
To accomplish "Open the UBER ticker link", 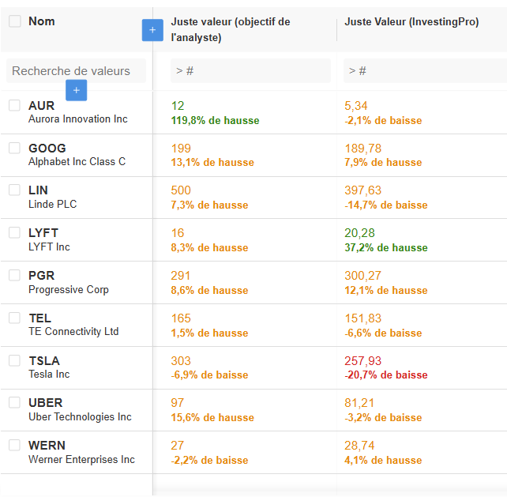I will point(45,403).
